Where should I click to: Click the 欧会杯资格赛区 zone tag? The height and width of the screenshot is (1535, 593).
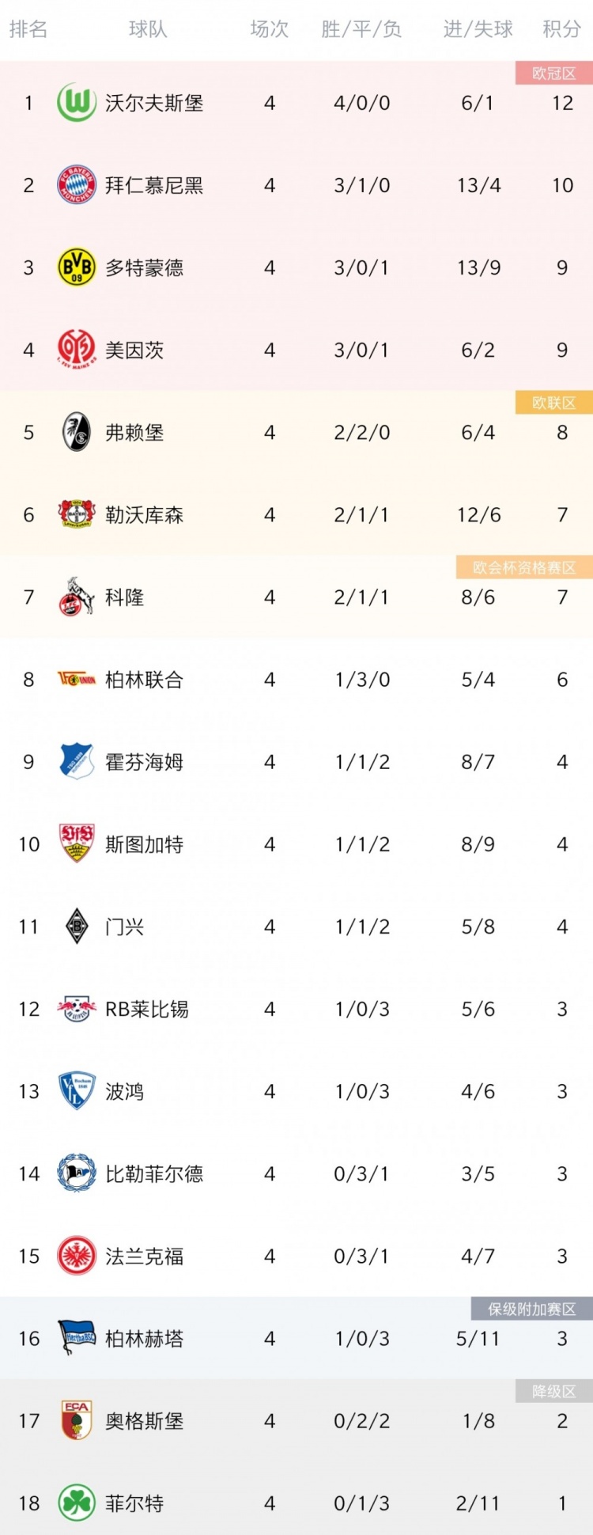tap(524, 567)
